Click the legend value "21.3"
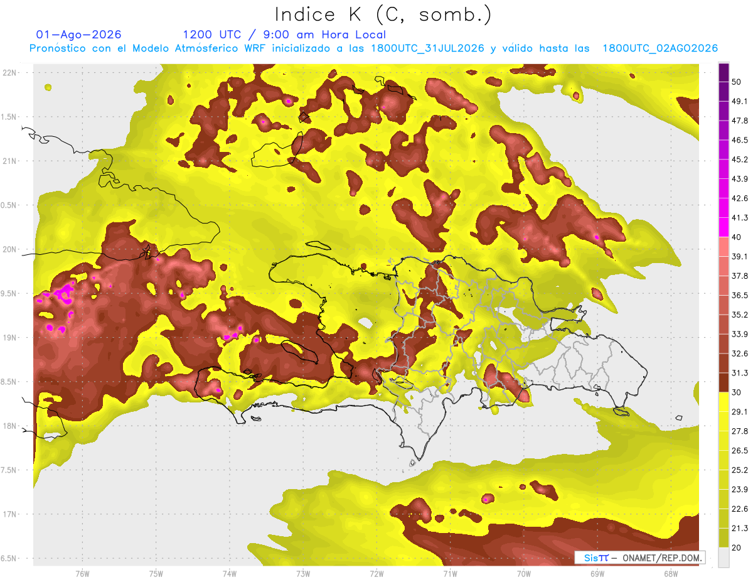 [x=740, y=529]
